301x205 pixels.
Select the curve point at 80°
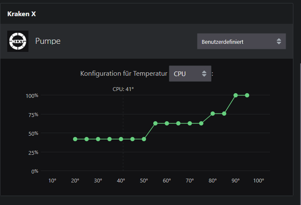pyautogui.click(x=213, y=114)
